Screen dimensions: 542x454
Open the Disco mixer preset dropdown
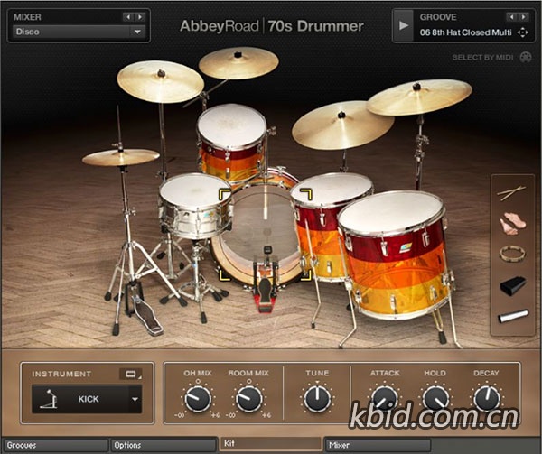pos(79,32)
